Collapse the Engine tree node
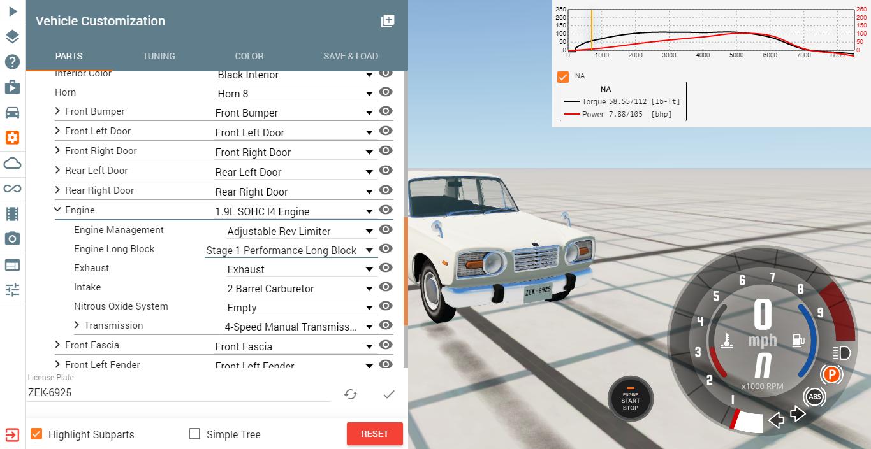The height and width of the screenshot is (449, 871). click(57, 210)
